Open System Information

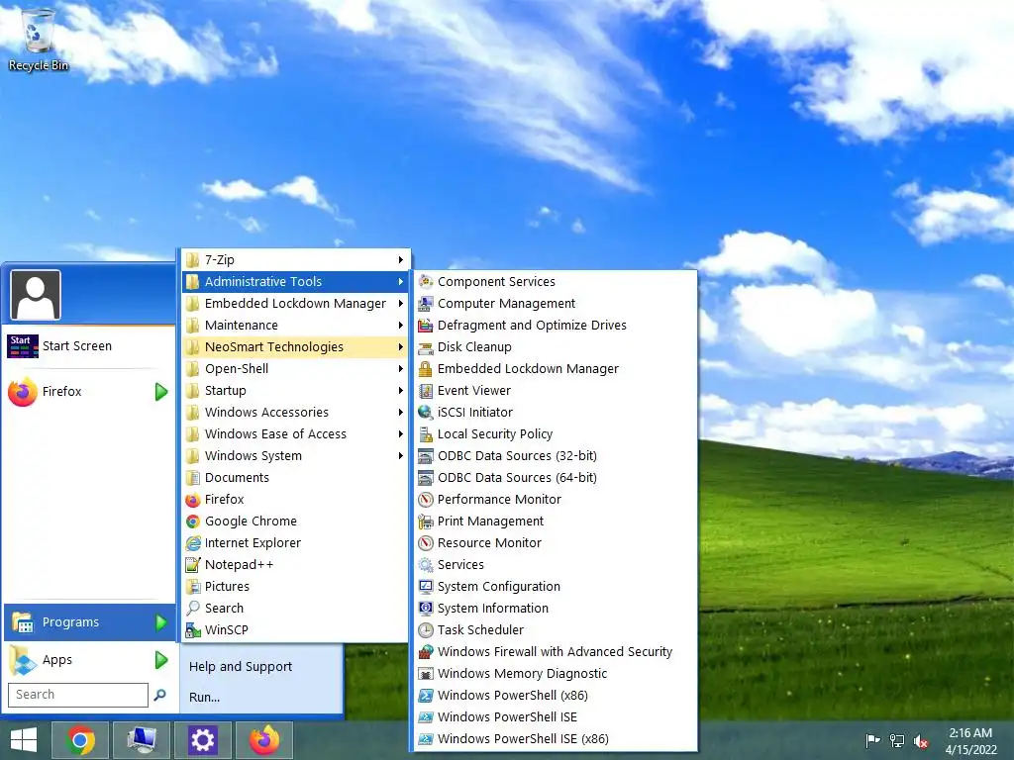[555, 609]
